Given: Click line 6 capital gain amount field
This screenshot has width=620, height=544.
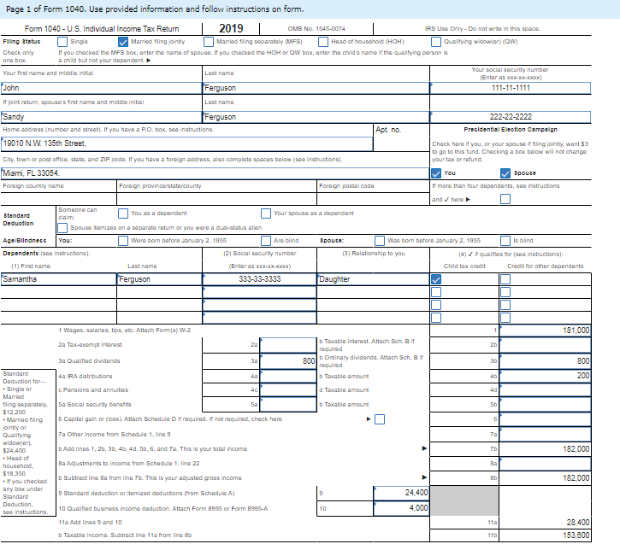Looking at the screenshot, I should (546, 419).
